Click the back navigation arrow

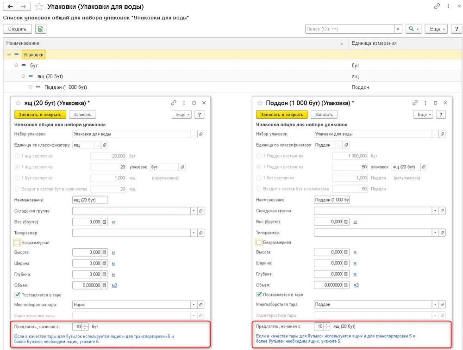pos(10,6)
